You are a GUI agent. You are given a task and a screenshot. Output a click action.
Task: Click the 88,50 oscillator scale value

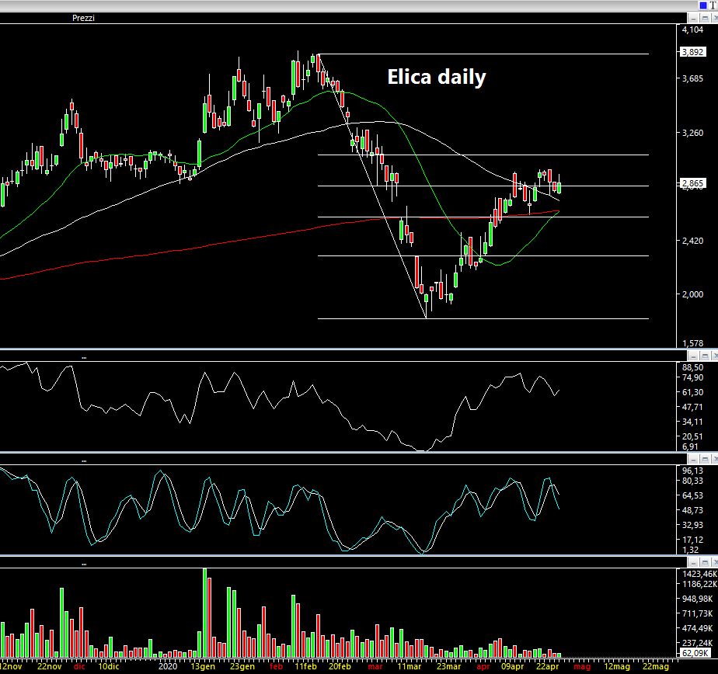692,367
